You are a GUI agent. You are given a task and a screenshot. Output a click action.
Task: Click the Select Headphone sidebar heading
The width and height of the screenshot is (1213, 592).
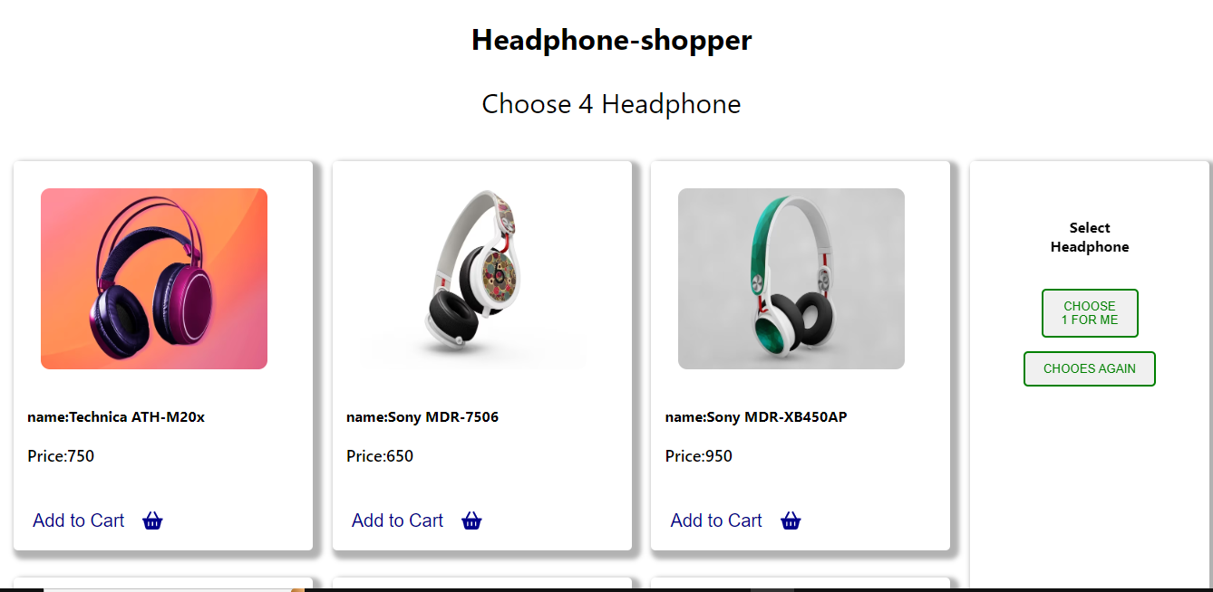pyautogui.click(x=1090, y=237)
